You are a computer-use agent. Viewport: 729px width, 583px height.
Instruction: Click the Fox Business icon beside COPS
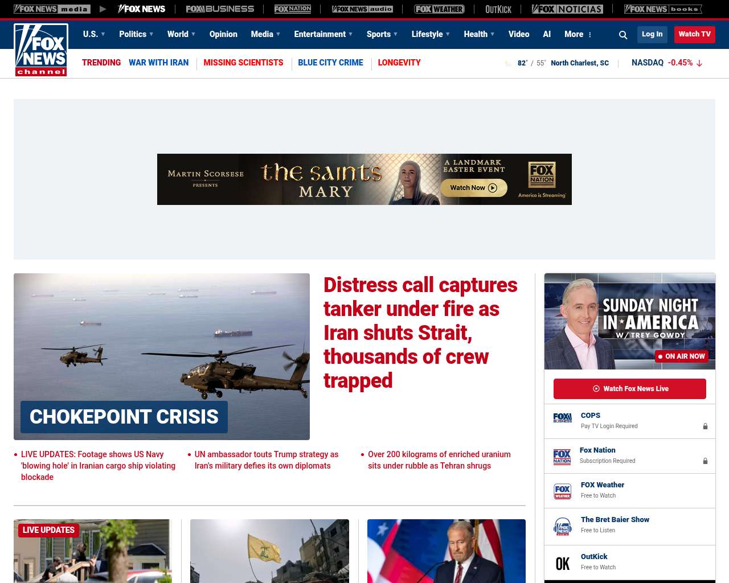tap(563, 418)
